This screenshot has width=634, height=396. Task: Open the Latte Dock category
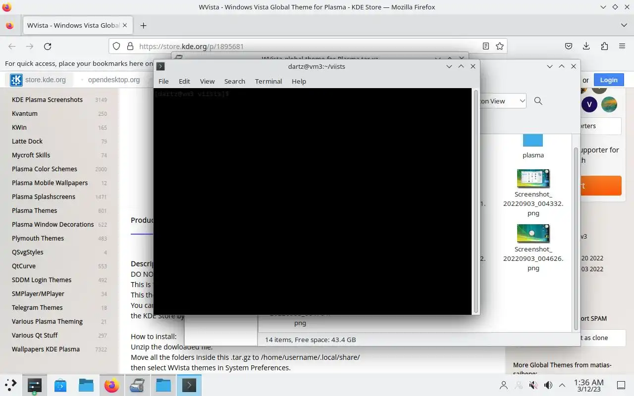point(27,141)
